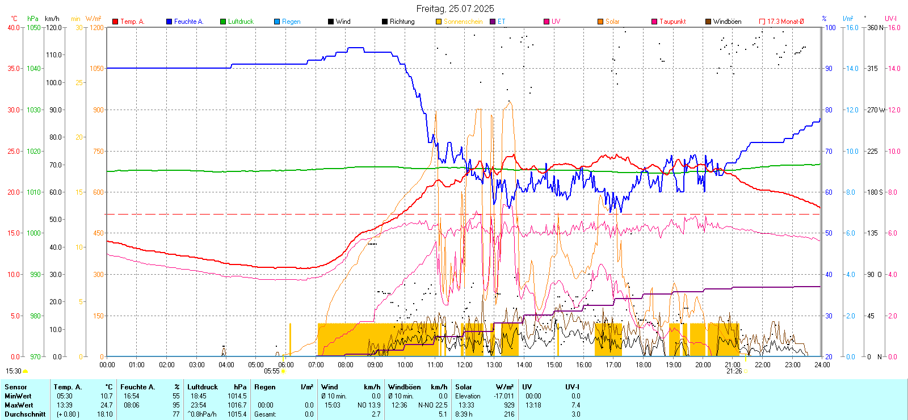Toggle the 17.3 Monat-Ø legend checkbox
The width and height of the screenshot is (908, 420).
click(x=762, y=22)
